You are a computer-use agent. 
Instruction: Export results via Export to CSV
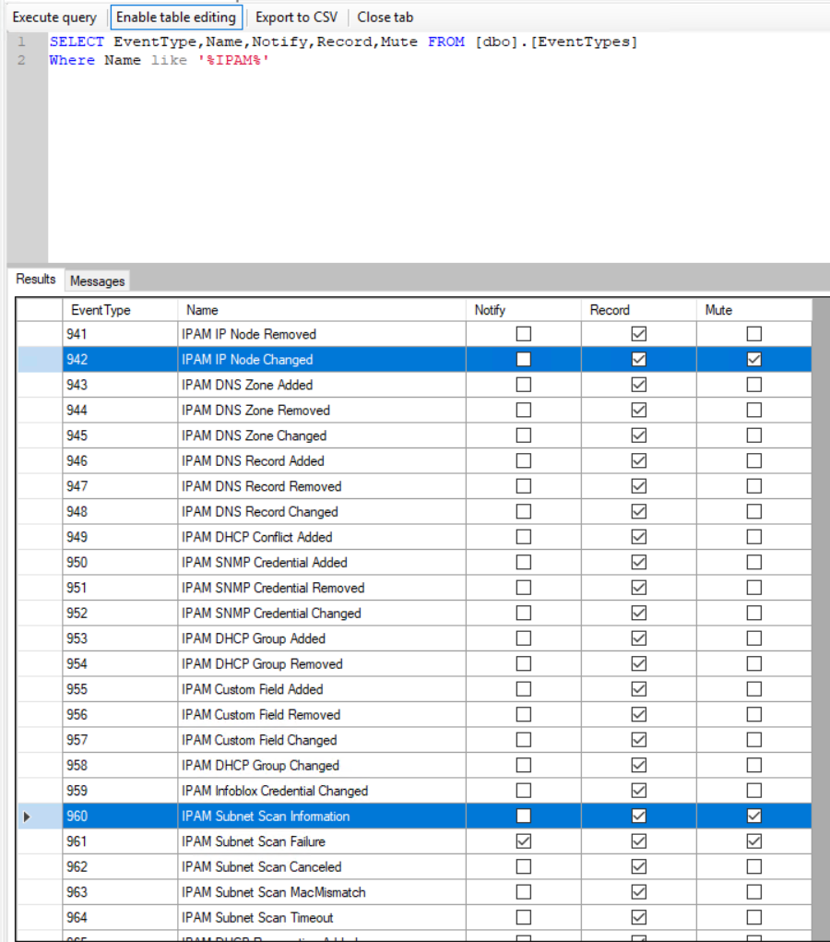click(x=297, y=18)
